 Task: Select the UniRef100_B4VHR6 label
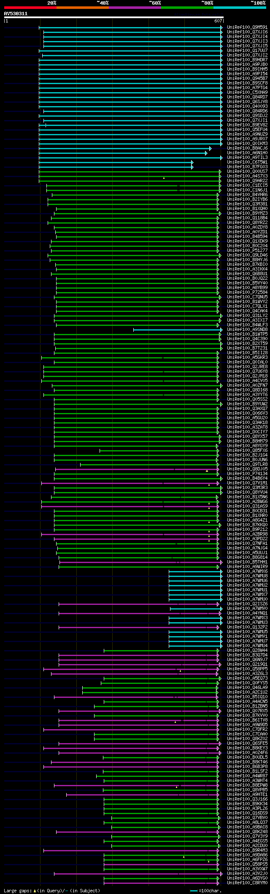pyautogui.click(x=247, y=194)
